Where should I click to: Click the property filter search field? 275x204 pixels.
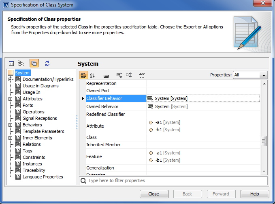174,180
